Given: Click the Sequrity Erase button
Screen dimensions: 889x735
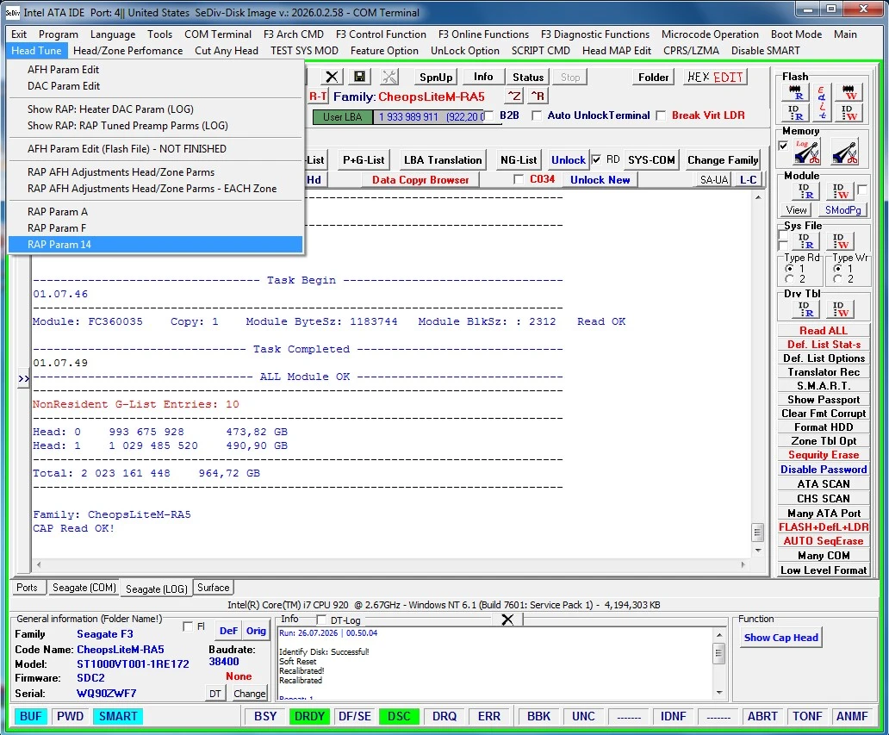Looking at the screenshot, I should coord(824,455).
